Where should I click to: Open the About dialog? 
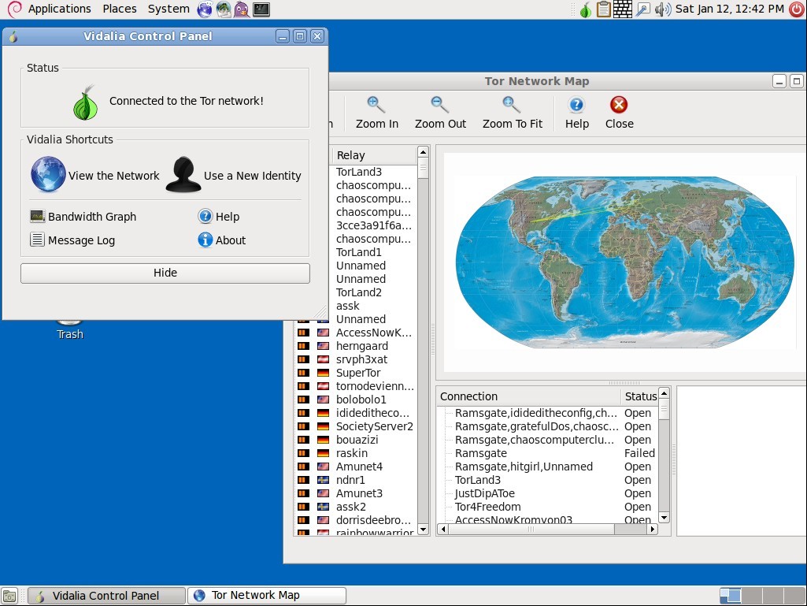point(222,240)
